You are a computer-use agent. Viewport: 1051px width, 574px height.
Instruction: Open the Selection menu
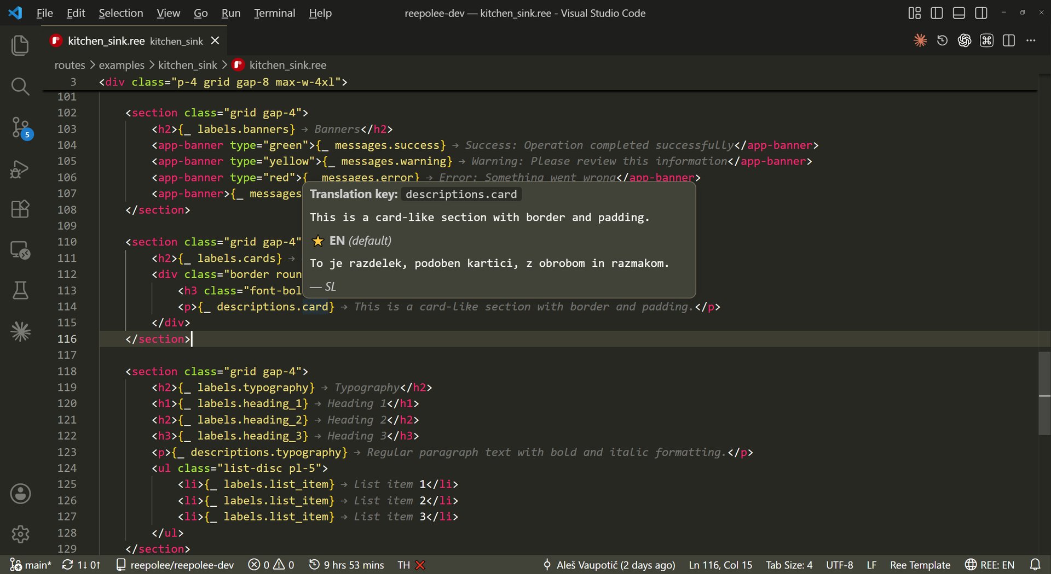[x=120, y=13]
